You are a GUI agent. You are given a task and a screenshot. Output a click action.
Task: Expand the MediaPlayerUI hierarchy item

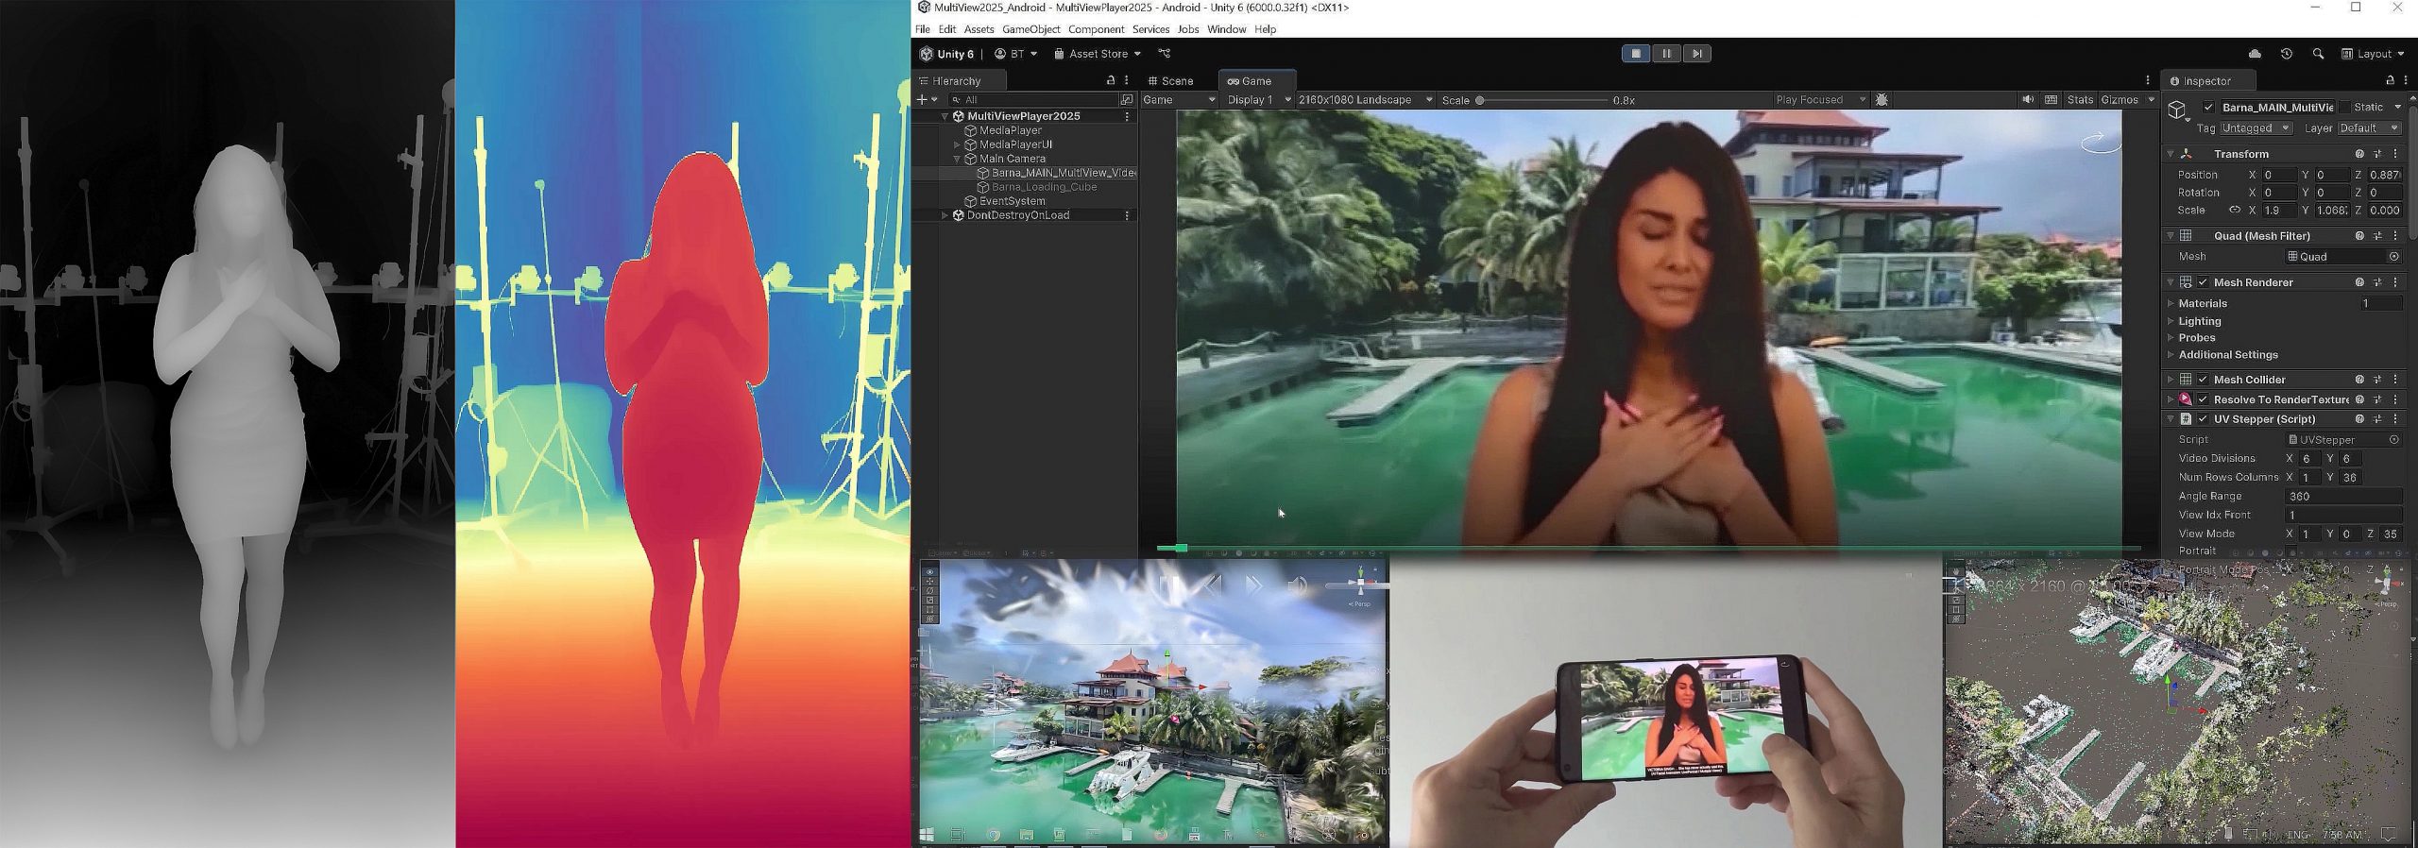[957, 144]
